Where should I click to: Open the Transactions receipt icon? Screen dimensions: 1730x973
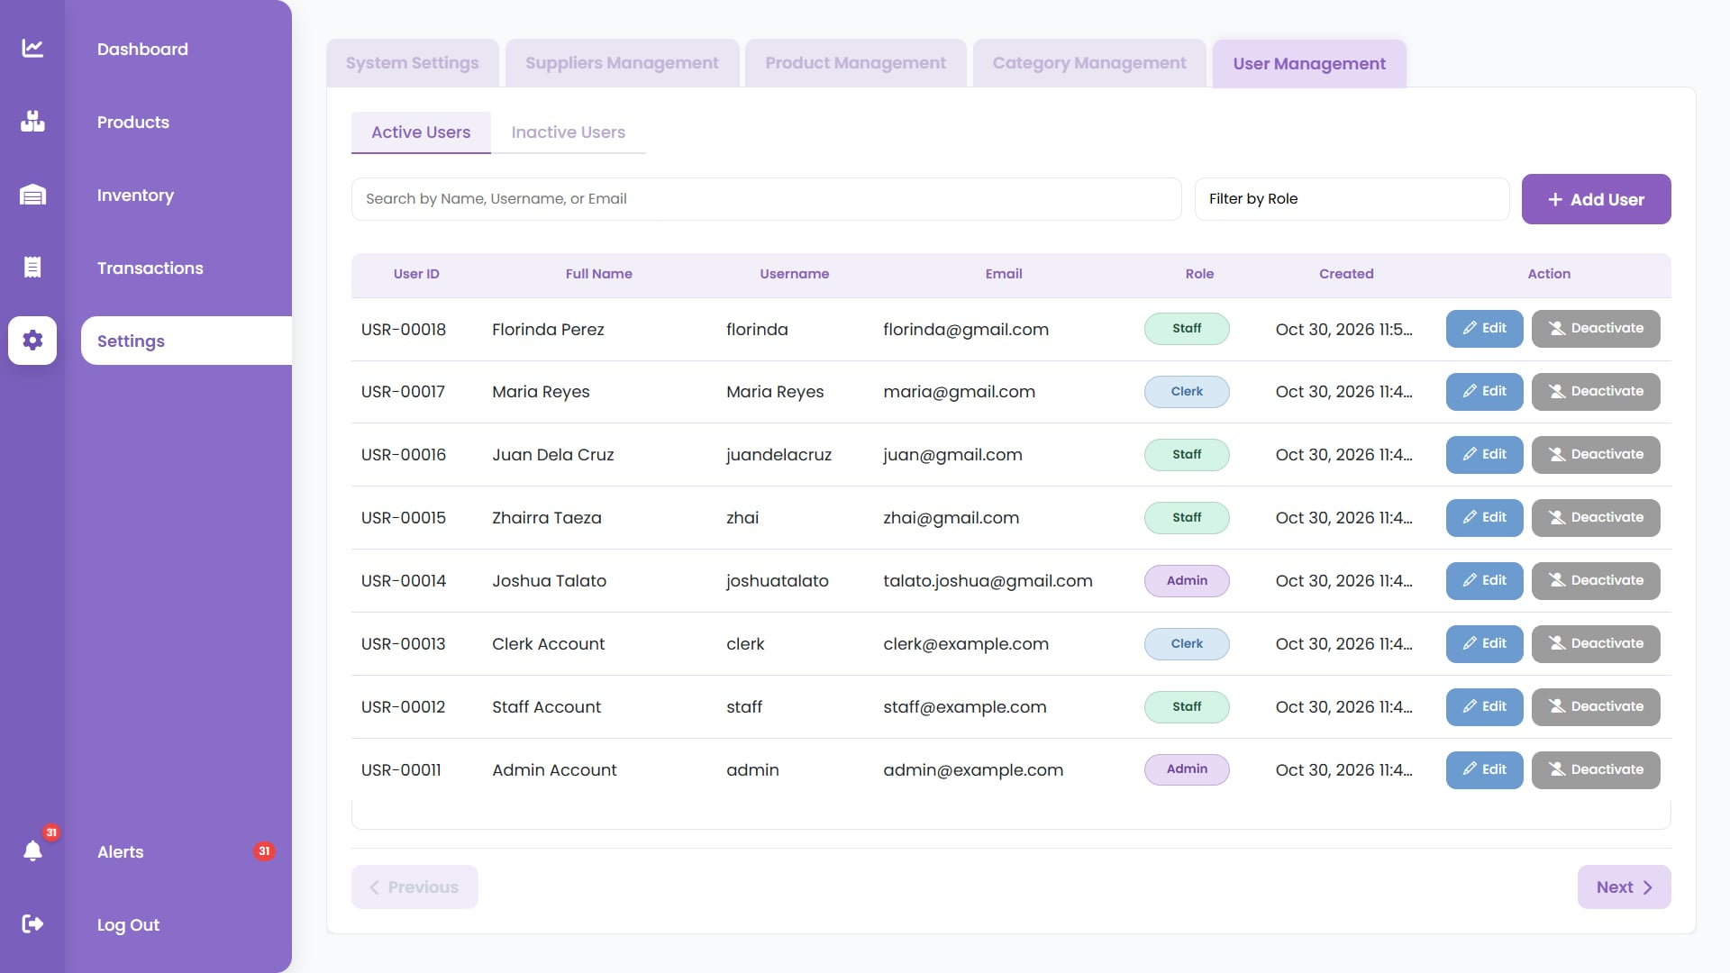[32, 268]
